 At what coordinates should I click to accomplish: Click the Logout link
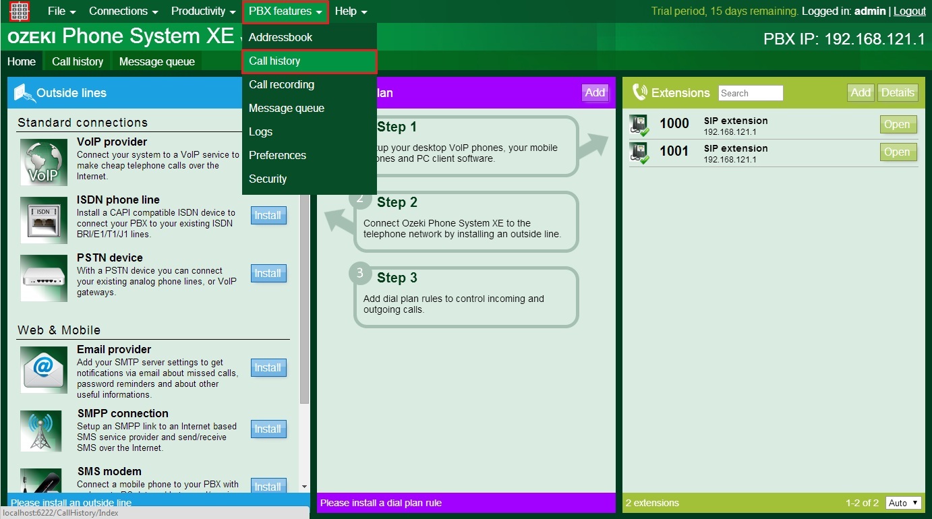910,11
